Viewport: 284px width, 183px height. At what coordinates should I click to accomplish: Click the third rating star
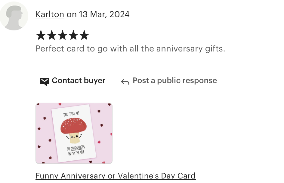(x=63, y=35)
